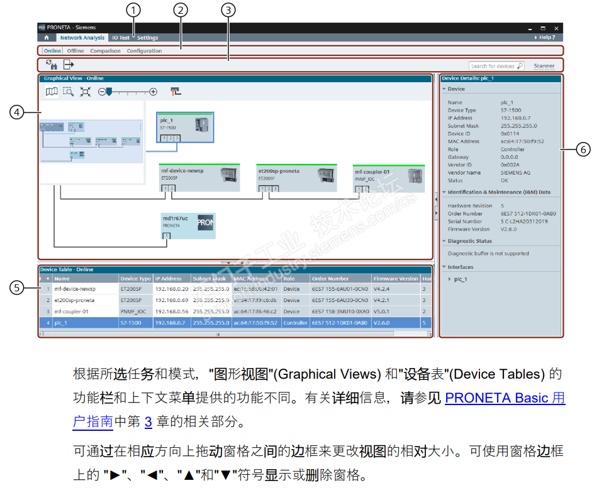
Task: Click port 3 of plc_1
Action: pyautogui.click(x=177, y=138)
